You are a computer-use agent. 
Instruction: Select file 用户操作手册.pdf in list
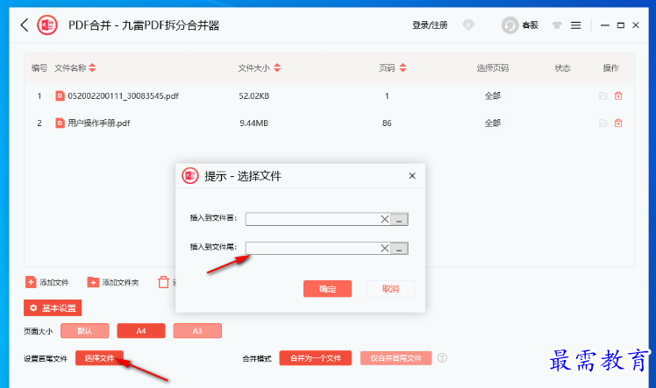point(99,123)
